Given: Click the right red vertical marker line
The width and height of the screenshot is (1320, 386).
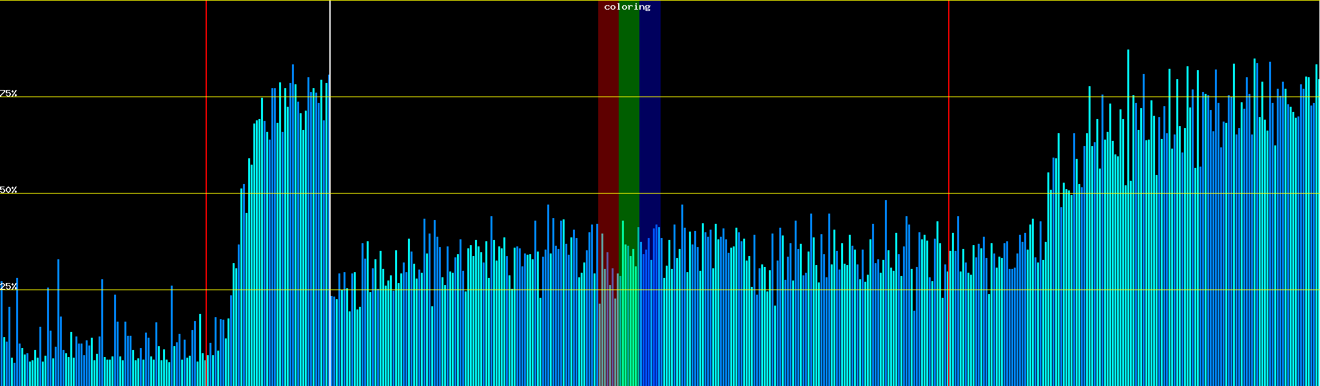Looking at the screenshot, I should coord(949,129).
